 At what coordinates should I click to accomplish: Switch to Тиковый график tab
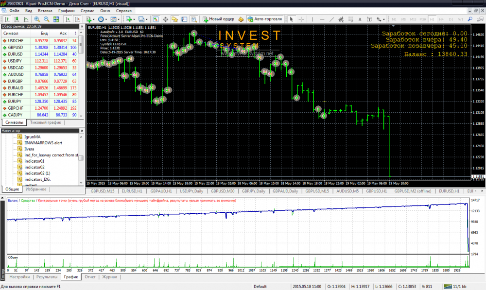pos(46,122)
